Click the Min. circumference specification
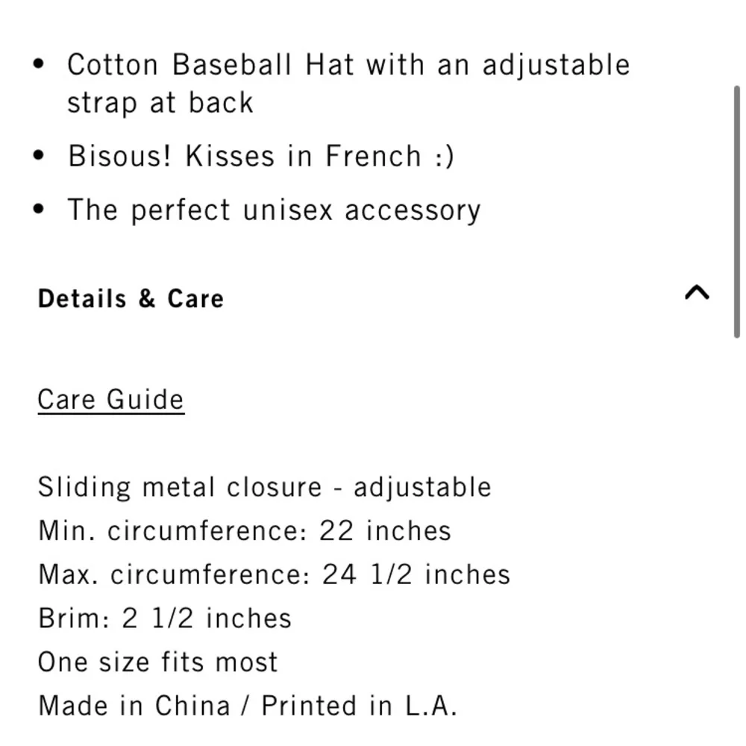This screenshot has height=746, width=746. coord(244,530)
